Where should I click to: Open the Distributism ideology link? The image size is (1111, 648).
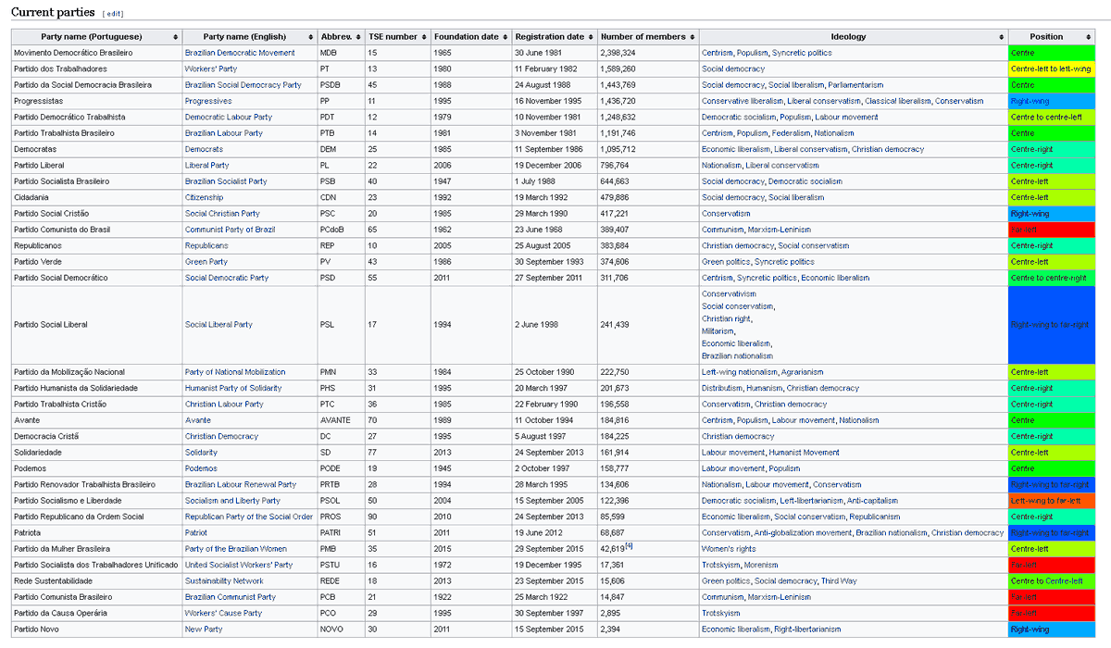[x=722, y=388]
